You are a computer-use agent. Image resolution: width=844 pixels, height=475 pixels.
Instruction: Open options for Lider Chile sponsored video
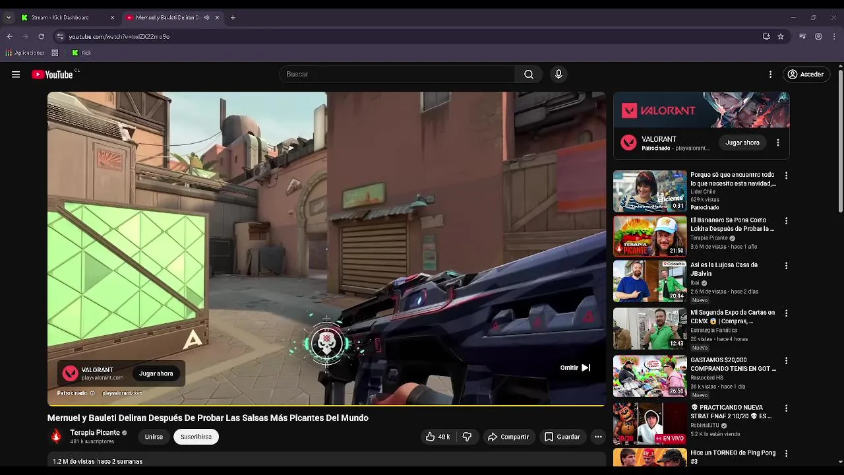pyautogui.click(x=786, y=175)
